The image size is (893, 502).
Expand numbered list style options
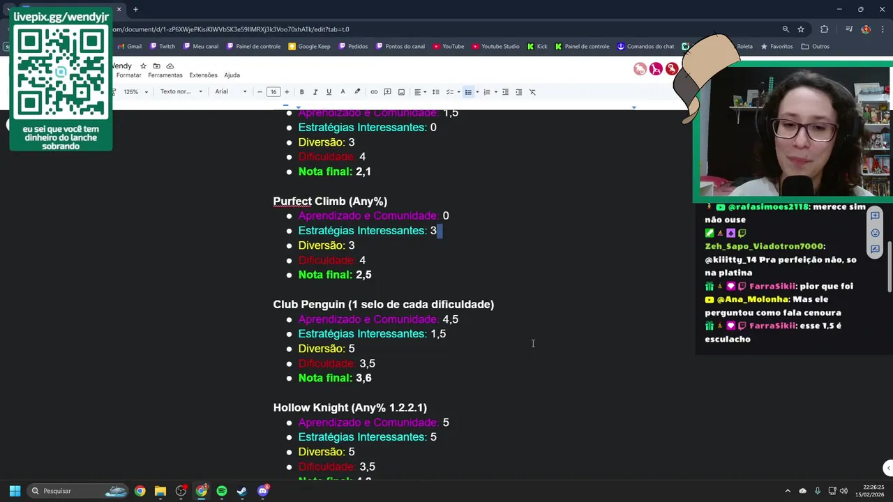click(x=495, y=92)
